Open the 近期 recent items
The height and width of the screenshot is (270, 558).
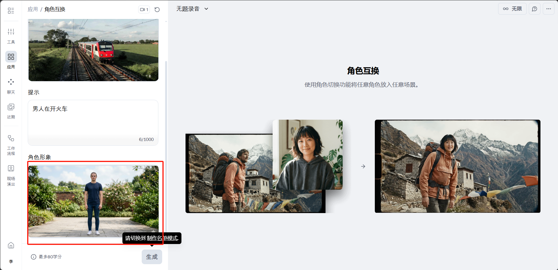pyautogui.click(x=11, y=111)
